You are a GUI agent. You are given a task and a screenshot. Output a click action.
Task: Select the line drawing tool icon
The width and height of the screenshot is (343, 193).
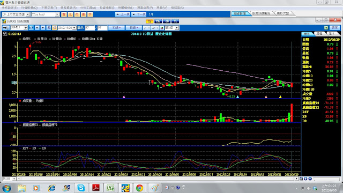pos(146,28)
